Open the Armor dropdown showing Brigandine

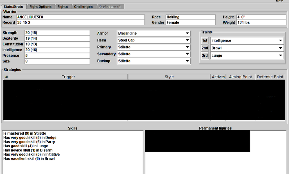point(154,33)
